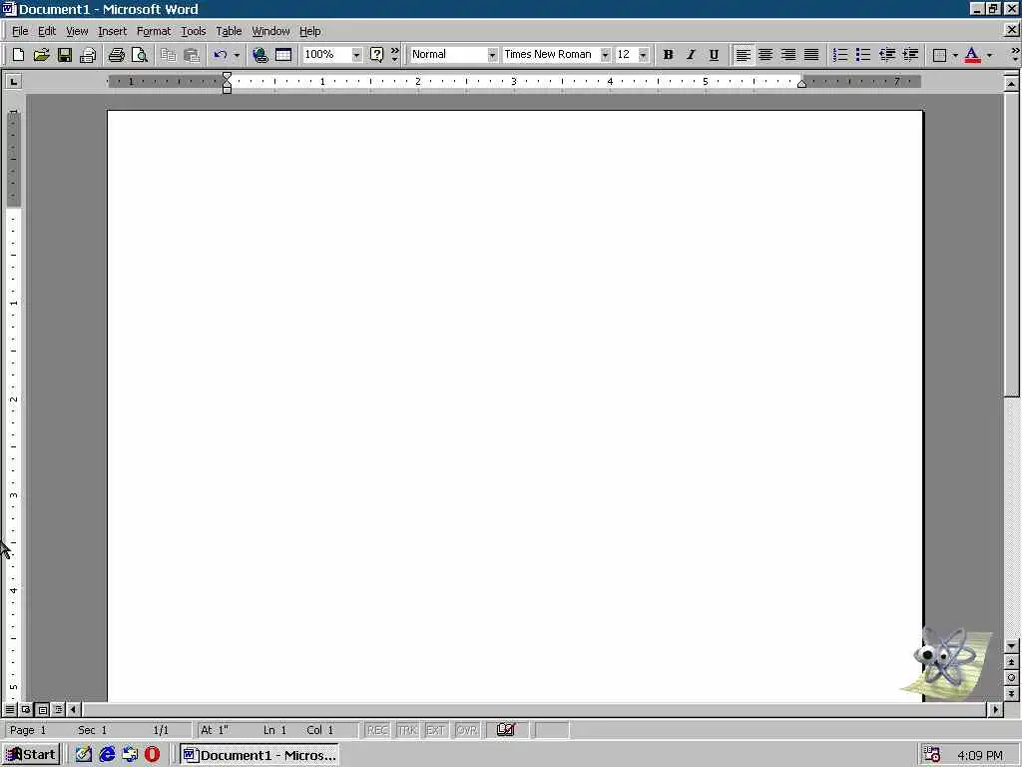Open an existing file with folder icon
This screenshot has height=767, width=1022.
[x=41, y=55]
